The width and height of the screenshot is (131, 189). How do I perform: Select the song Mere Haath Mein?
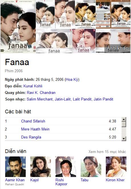pos(35,129)
